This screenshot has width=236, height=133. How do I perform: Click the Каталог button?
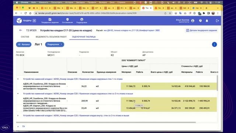tap(24, 44)
